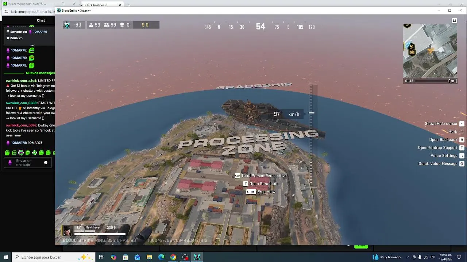Click M map key icon above minimap
The image size is (467, 262).
[x=454, y=21]
